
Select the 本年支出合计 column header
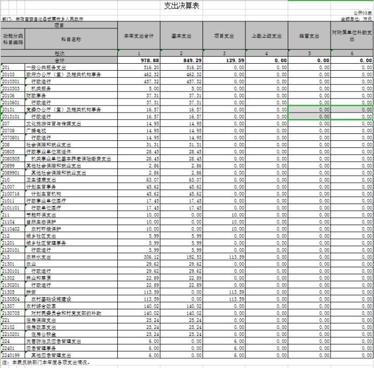pyautogui.click(x=139, y=35)
